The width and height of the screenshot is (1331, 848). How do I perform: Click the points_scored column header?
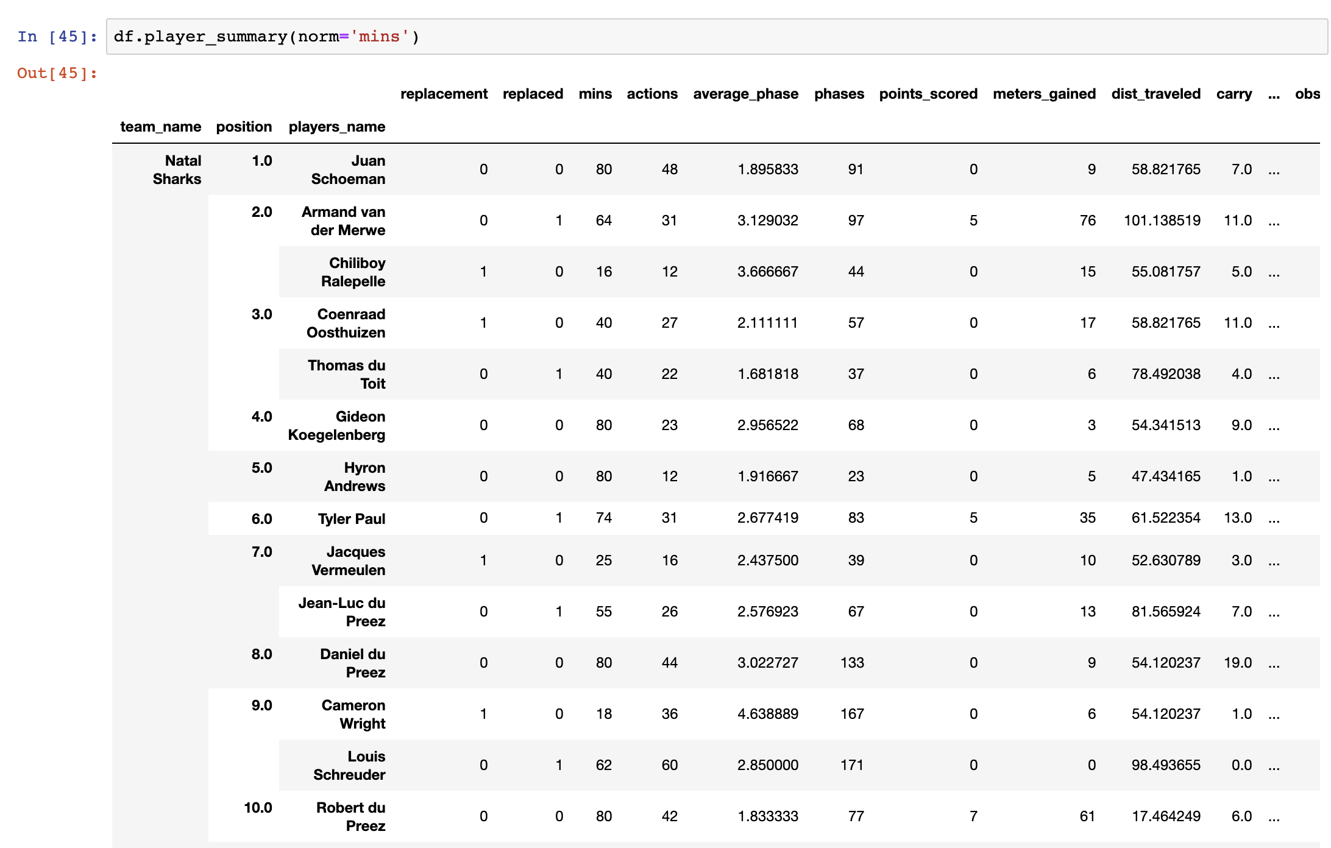[x=928, y=94]
